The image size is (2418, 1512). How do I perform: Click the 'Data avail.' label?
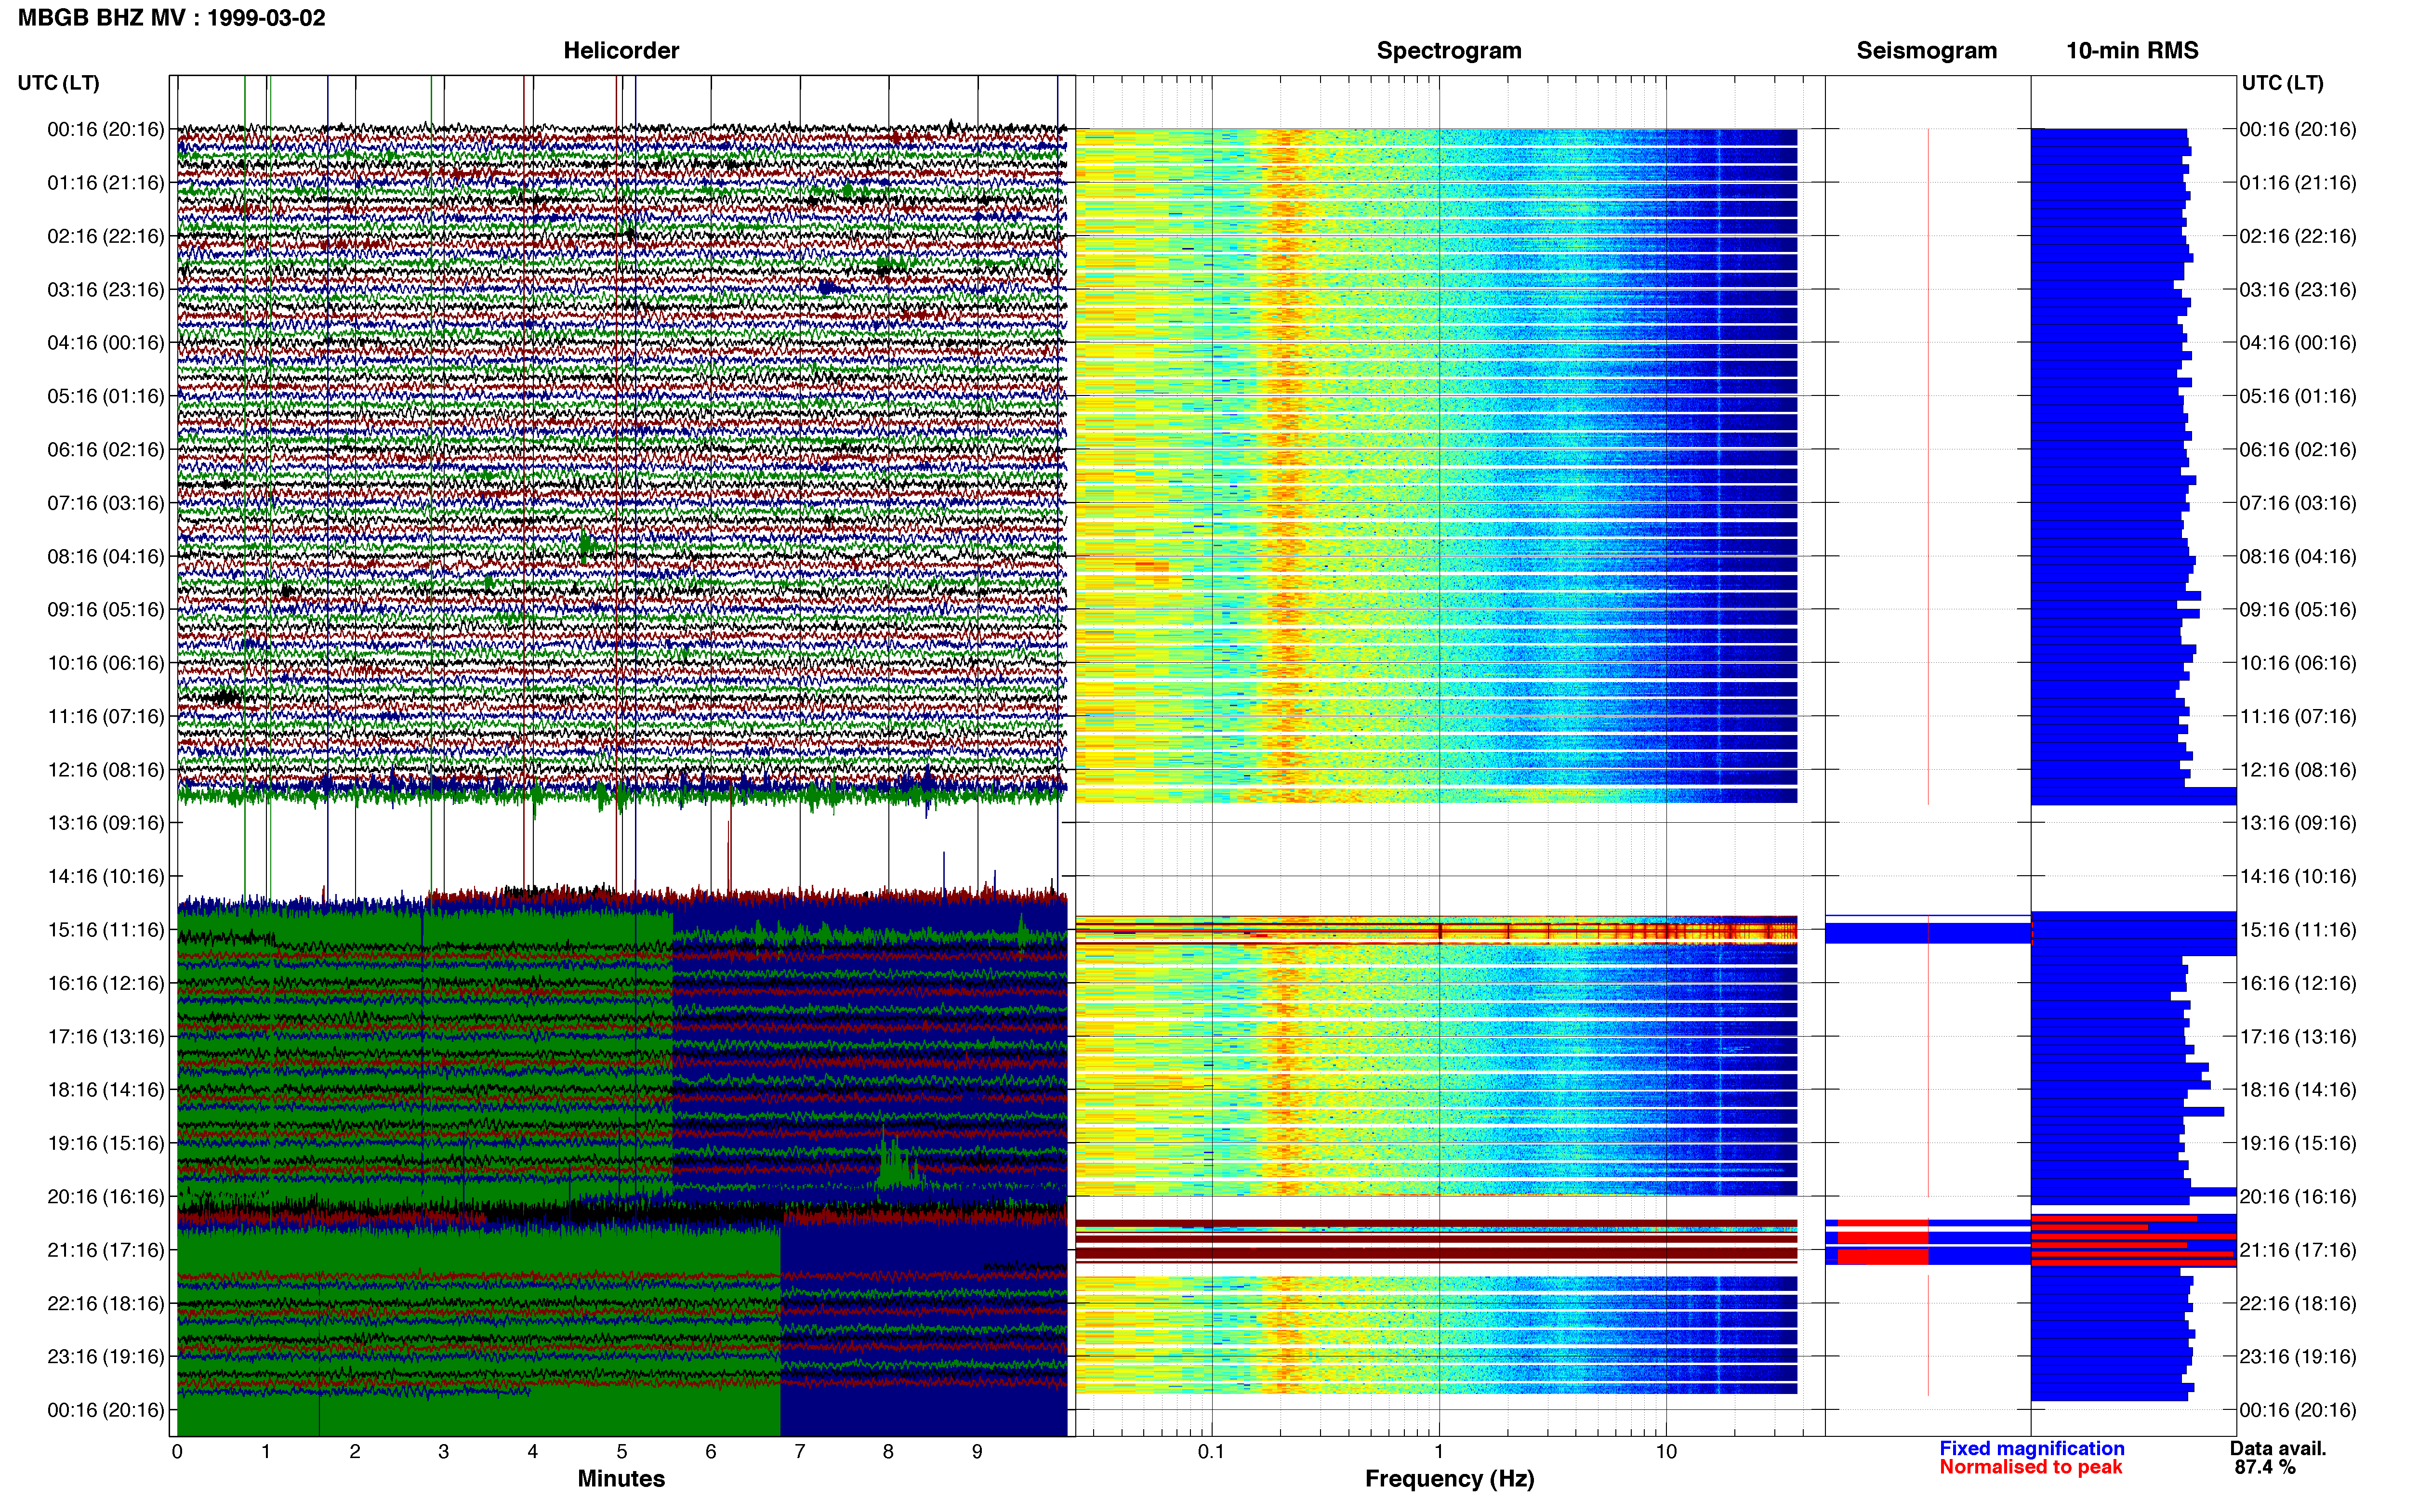pos(2278,1448)
